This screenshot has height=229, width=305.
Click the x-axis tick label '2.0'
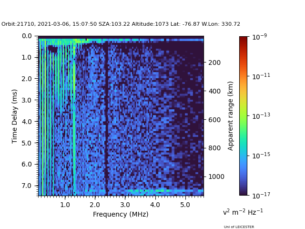pos(95,205)
